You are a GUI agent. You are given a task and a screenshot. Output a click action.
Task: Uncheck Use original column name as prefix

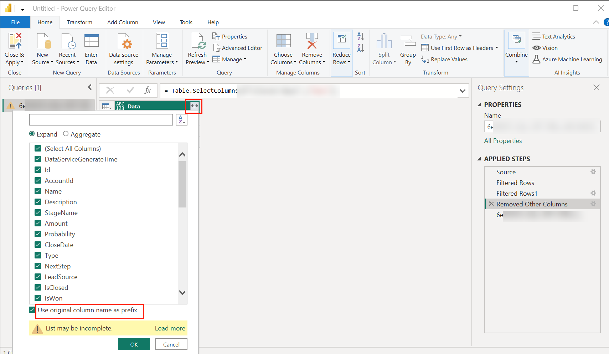click(x=32, y=310)
